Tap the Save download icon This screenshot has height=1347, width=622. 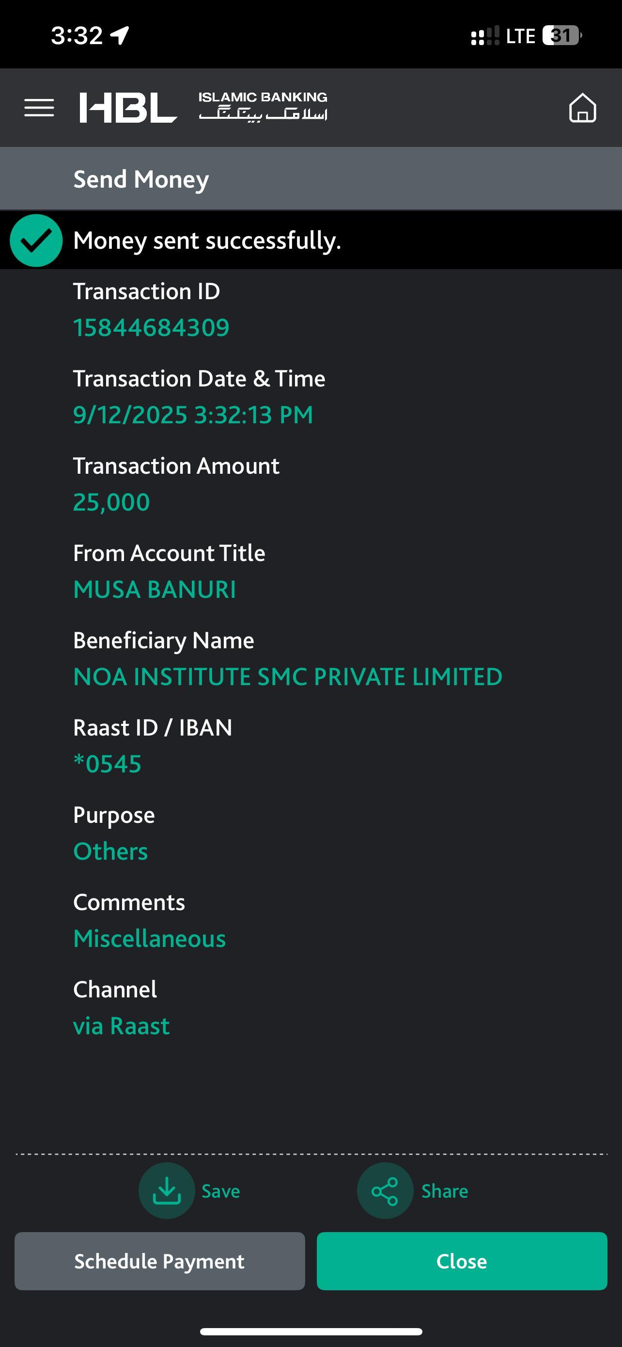(167, 1191)
